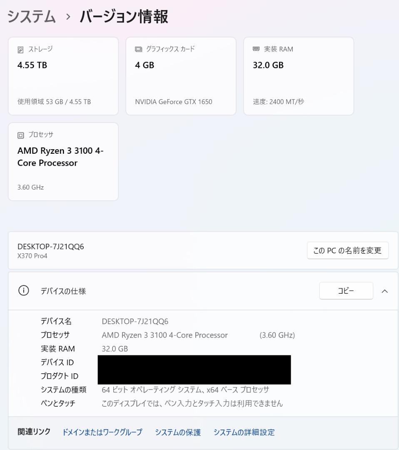
Task: Click the processor chip icon
Action: point(21,135)
